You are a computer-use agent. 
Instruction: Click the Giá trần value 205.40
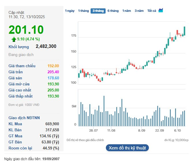pos(53,72)
